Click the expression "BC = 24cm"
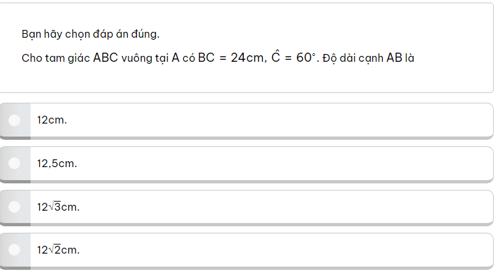The width and height of the screenshot is (495, 277). pos(231,58)
